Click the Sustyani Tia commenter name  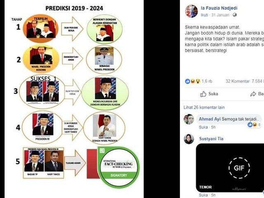coord(211,139)
